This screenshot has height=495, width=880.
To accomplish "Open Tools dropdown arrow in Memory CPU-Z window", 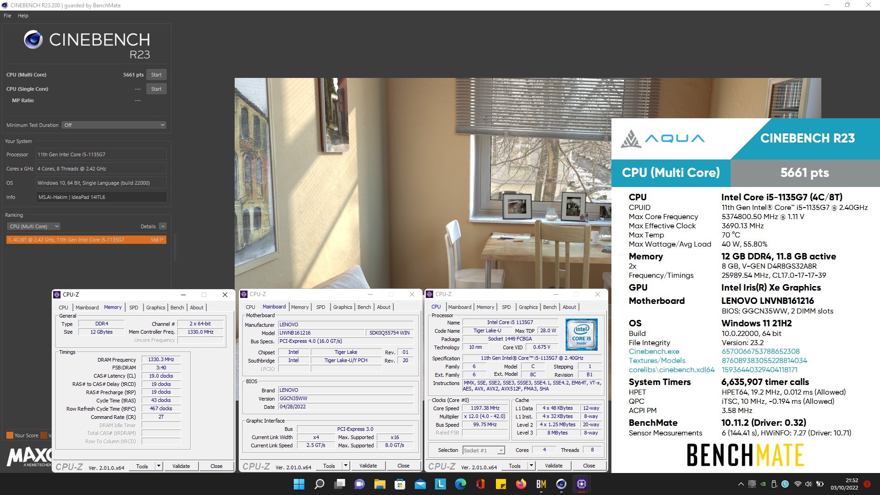I will [159, 466].
